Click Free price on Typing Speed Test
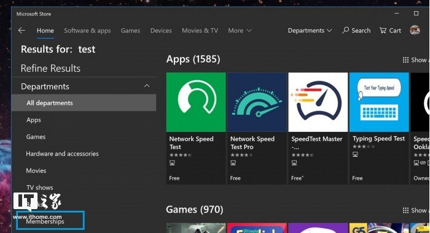The width and height of the screenshot is (430, 233). pyautogui.click(x=358, y=178)
